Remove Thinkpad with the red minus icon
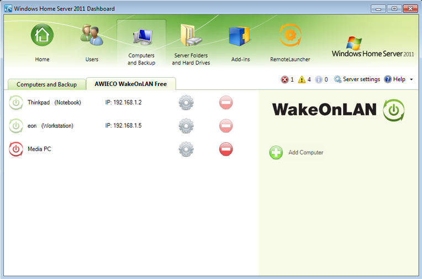The height and width of the screenshot is (279, 422). [x=226, y=103]
